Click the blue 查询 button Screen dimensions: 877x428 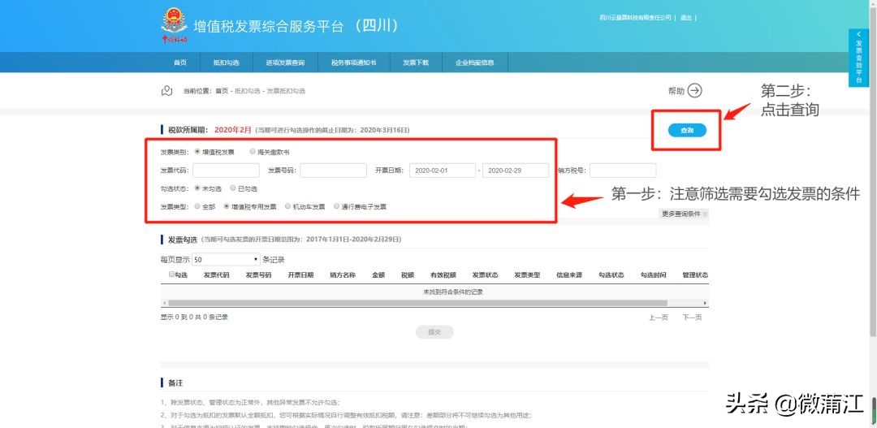pyautogui.click(x=687, y=131)
